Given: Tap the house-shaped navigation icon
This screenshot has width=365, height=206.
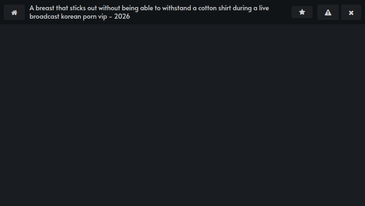Looking at the screenshot, I should [14, 13].
